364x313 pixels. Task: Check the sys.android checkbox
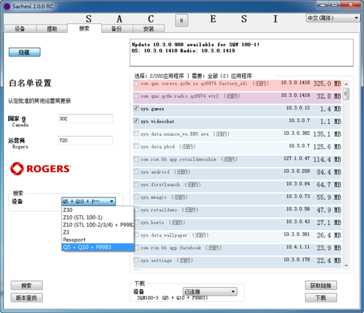click(136, 172)
